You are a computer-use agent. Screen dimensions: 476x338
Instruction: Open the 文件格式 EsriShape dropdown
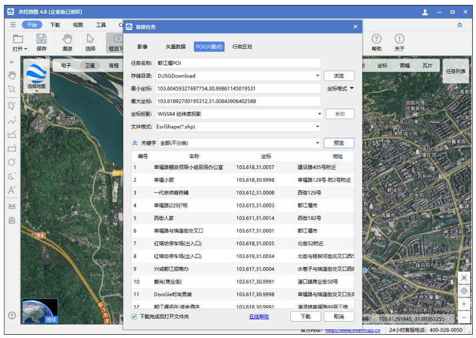coord(317,127)
